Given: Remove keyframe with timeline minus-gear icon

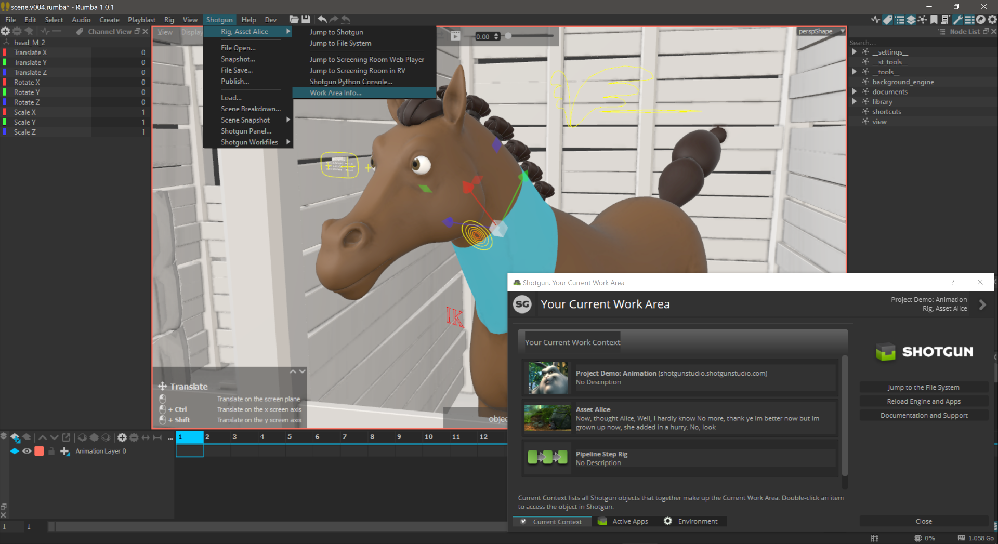Looking at the screenshot, I should pos(134,437).
